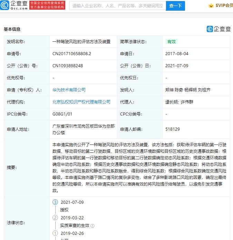Click the 摘要 row label
Screen dimensions: 233x240
[12, 168]
